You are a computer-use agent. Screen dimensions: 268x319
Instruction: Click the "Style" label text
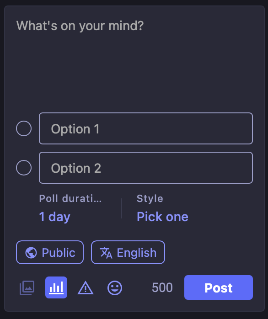pyautogui.click(x=150, y=198)
